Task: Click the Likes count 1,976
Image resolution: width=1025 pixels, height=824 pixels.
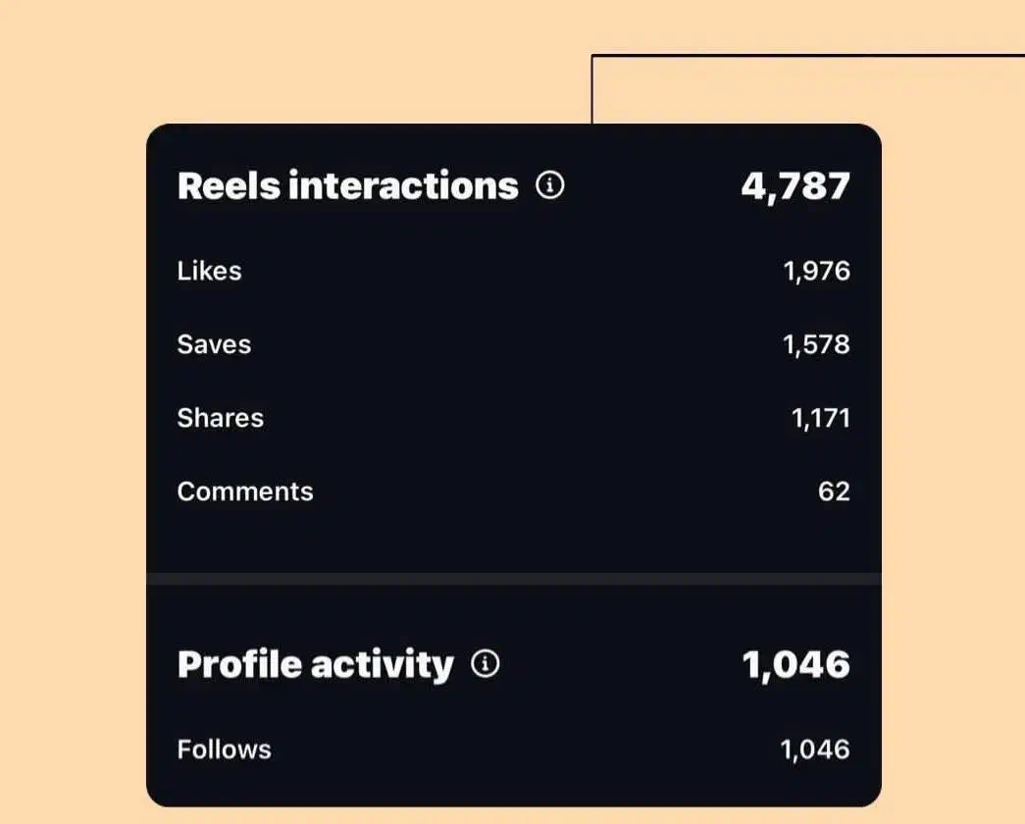Action: (816, 271)
